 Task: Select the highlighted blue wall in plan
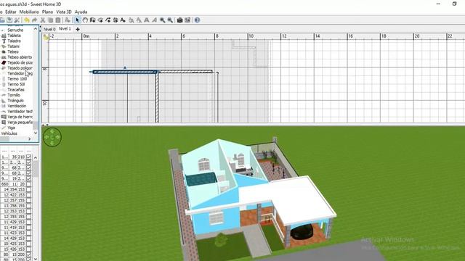[124, 72]
